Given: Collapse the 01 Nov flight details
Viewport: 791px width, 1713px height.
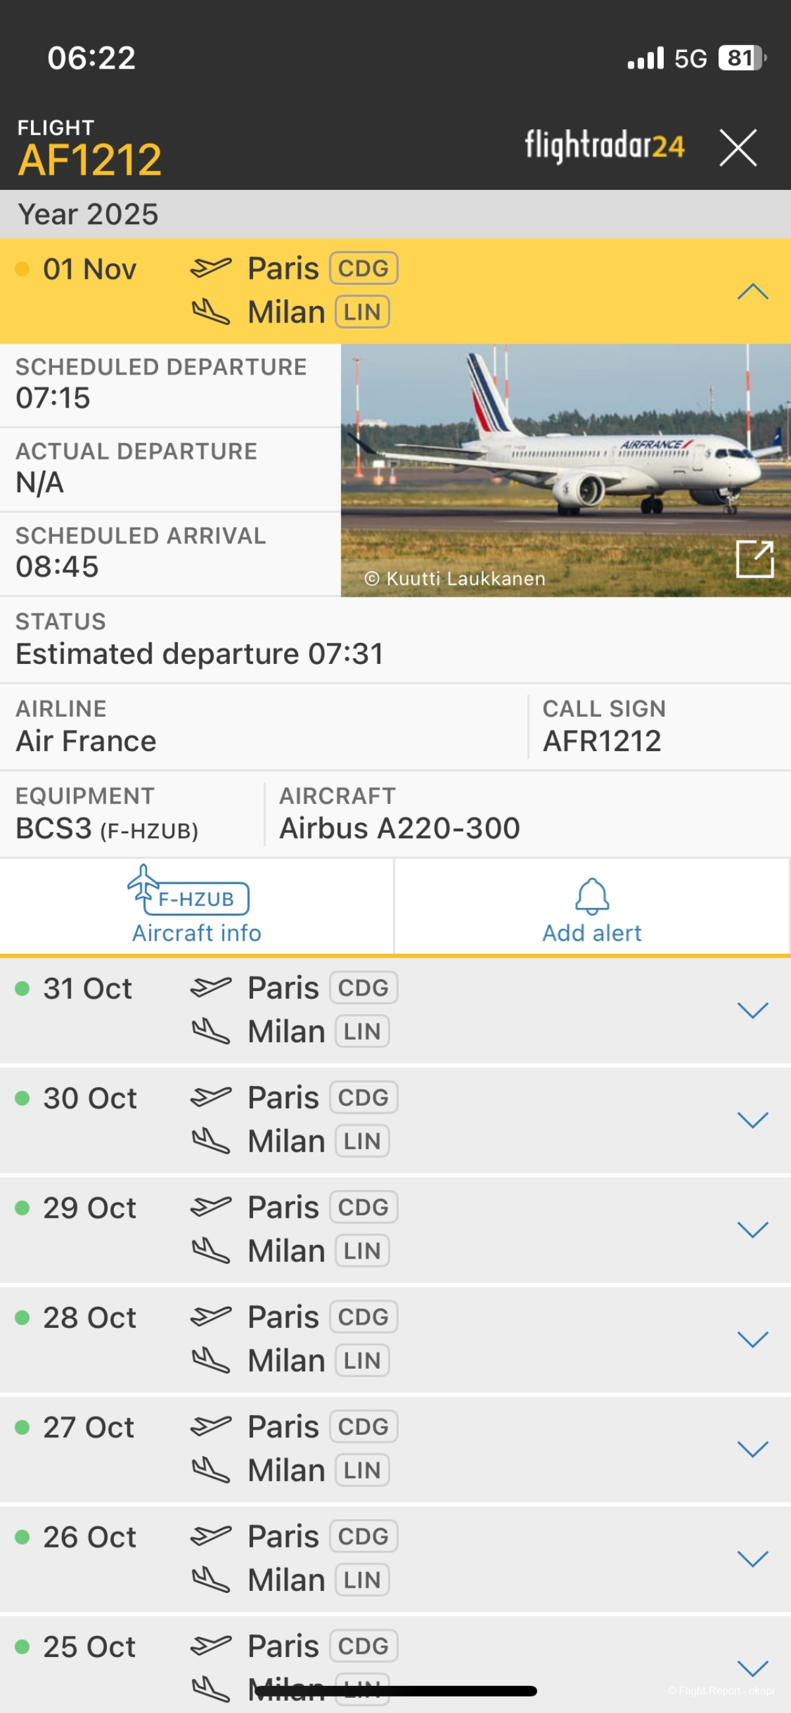Looking at the screenshot, I should (x=753, y=291).
